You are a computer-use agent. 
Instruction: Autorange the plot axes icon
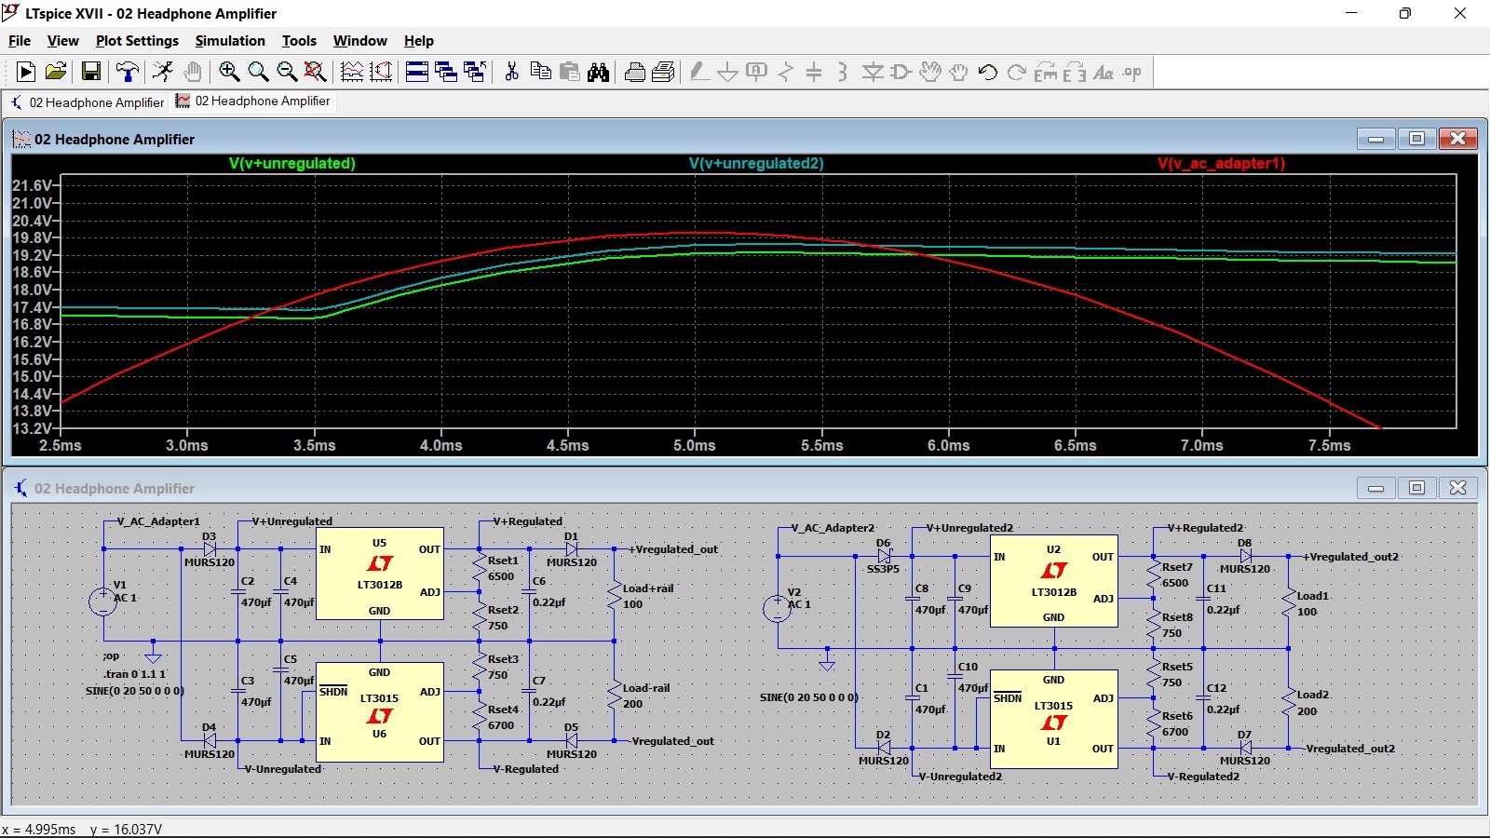point(352,72)
